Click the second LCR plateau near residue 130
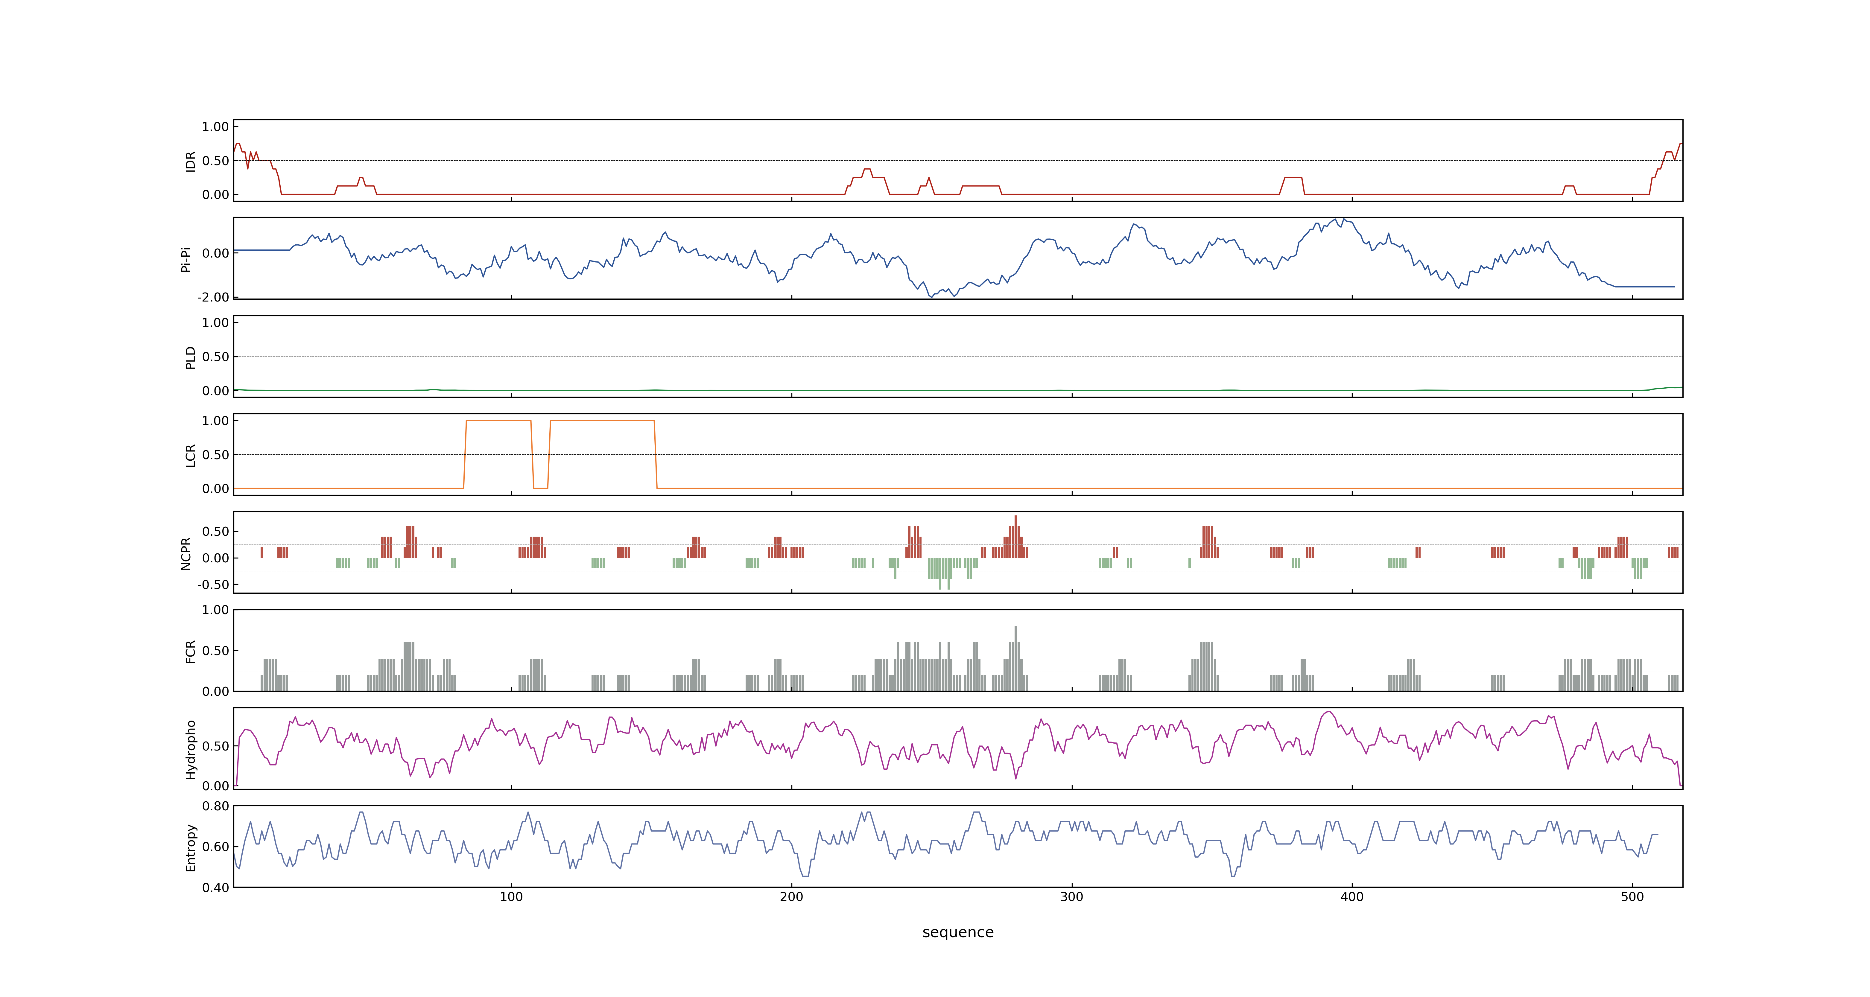 click(603, 421)
